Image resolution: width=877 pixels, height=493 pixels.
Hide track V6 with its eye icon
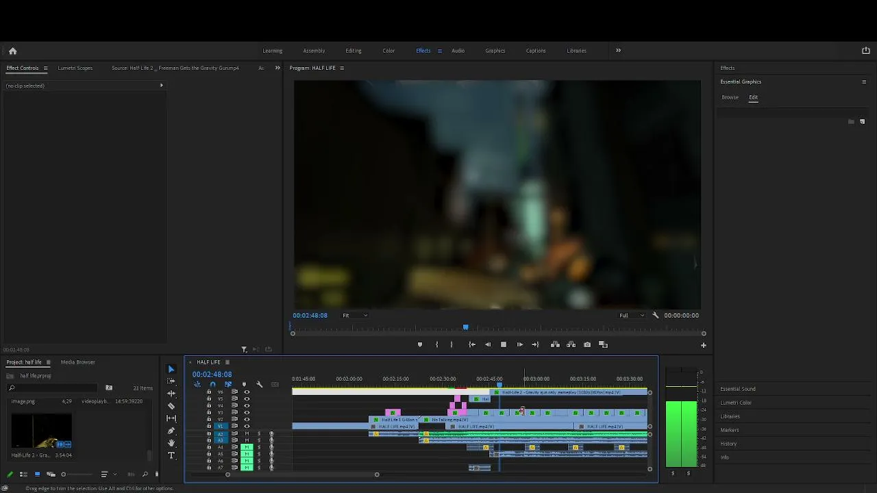click(x=247, y=392)
